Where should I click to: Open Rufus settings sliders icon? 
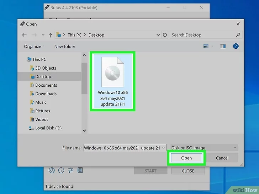pos(70,170)
